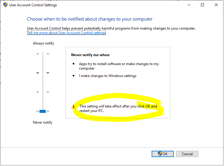This screenshot has height=166, width=224.
Task: Click the yellow warning triangle icon
Action: (74, 106)
